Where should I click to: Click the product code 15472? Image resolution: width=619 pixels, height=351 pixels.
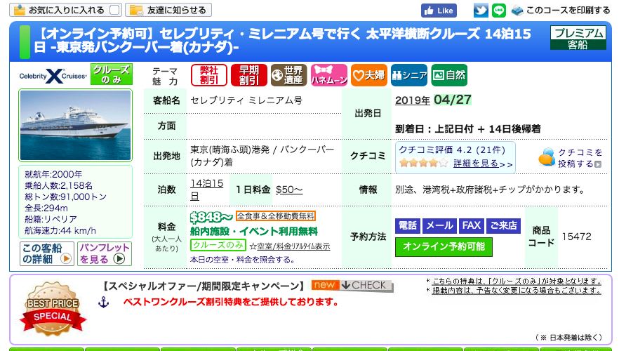click(x=576, y=237)
